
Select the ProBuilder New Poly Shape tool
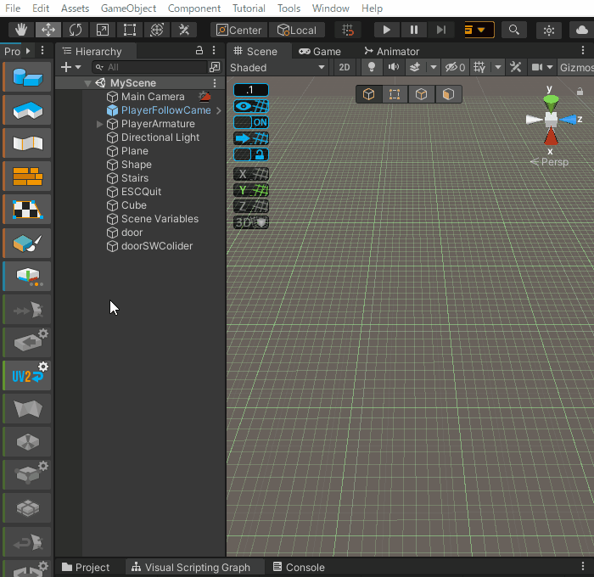tap(27, 110)
